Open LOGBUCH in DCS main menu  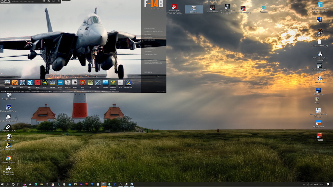tap(148, 46)
